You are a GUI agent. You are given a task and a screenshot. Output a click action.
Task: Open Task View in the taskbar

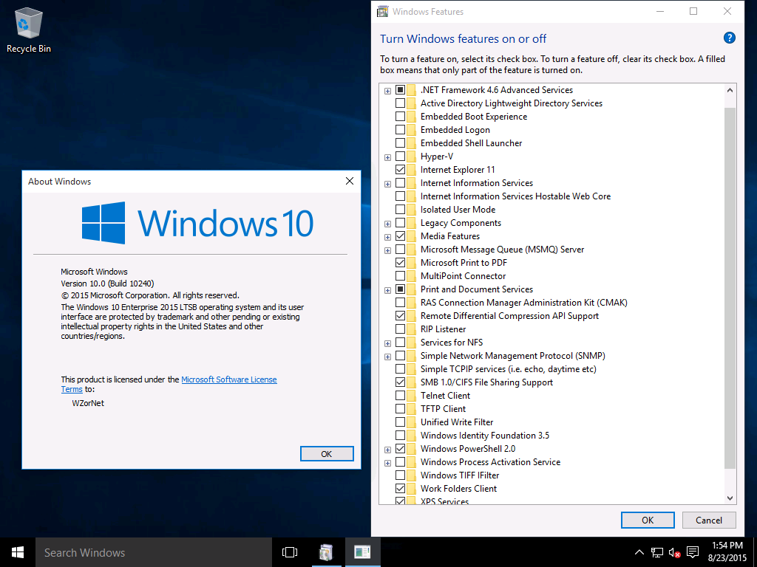point(290,552)
